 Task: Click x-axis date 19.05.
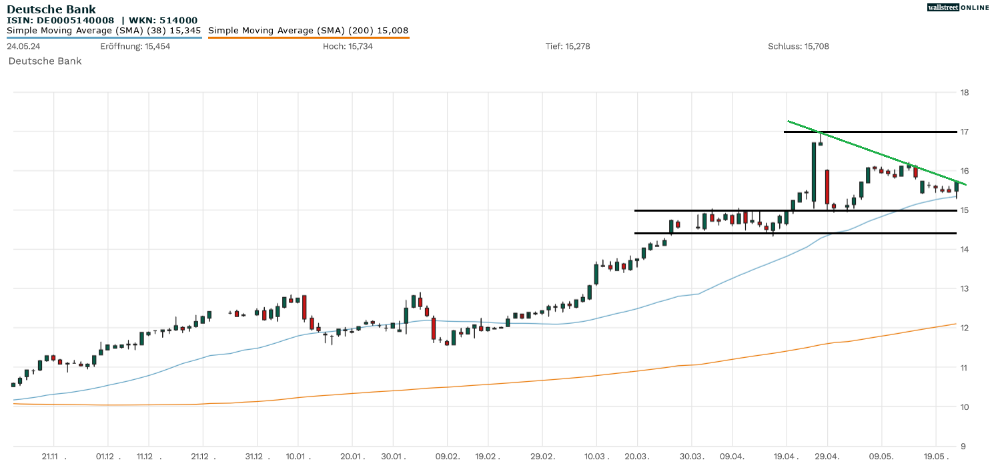coord(937,456)
